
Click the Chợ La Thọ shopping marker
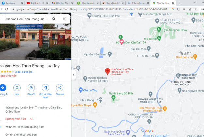pos(81,90)
